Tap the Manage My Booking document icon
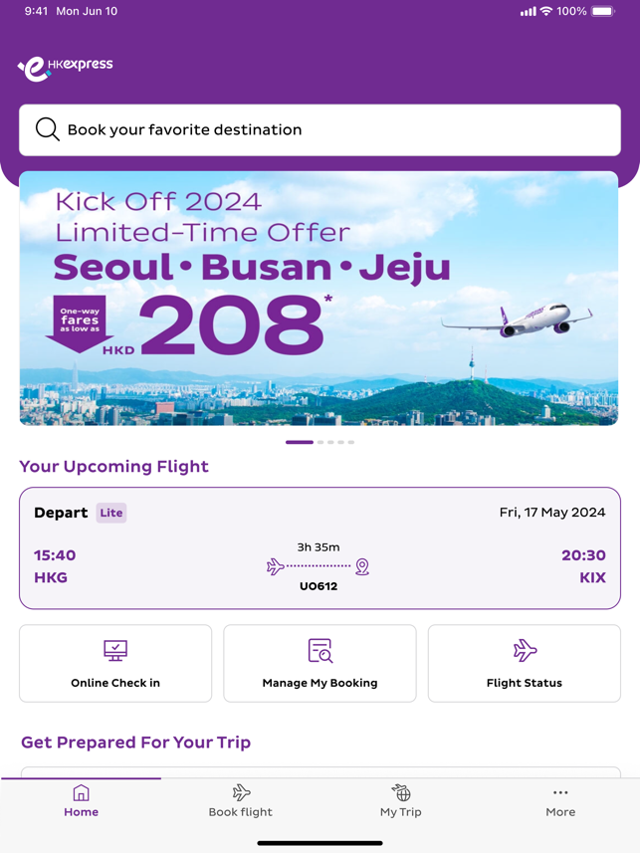The image size is (640, 853). [x=320, y=650]
